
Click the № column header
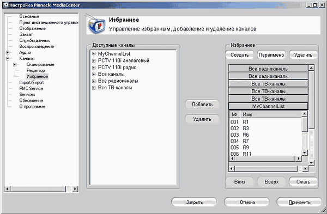click(x=234, y=114)
